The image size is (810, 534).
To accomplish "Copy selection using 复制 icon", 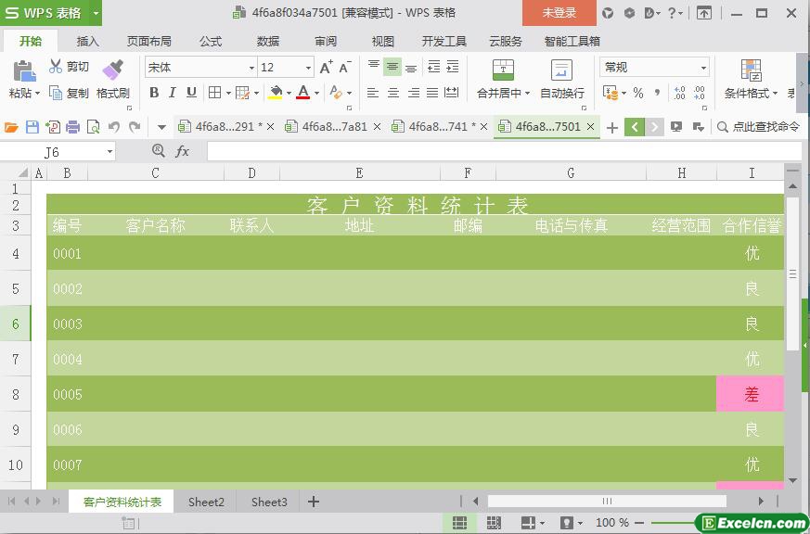I will [x=56, y=93].
